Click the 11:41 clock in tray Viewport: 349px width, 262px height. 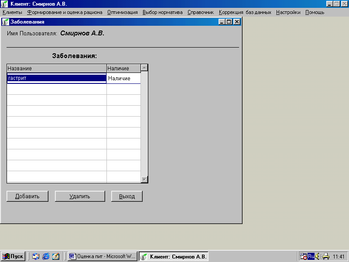tap(339, 257)
